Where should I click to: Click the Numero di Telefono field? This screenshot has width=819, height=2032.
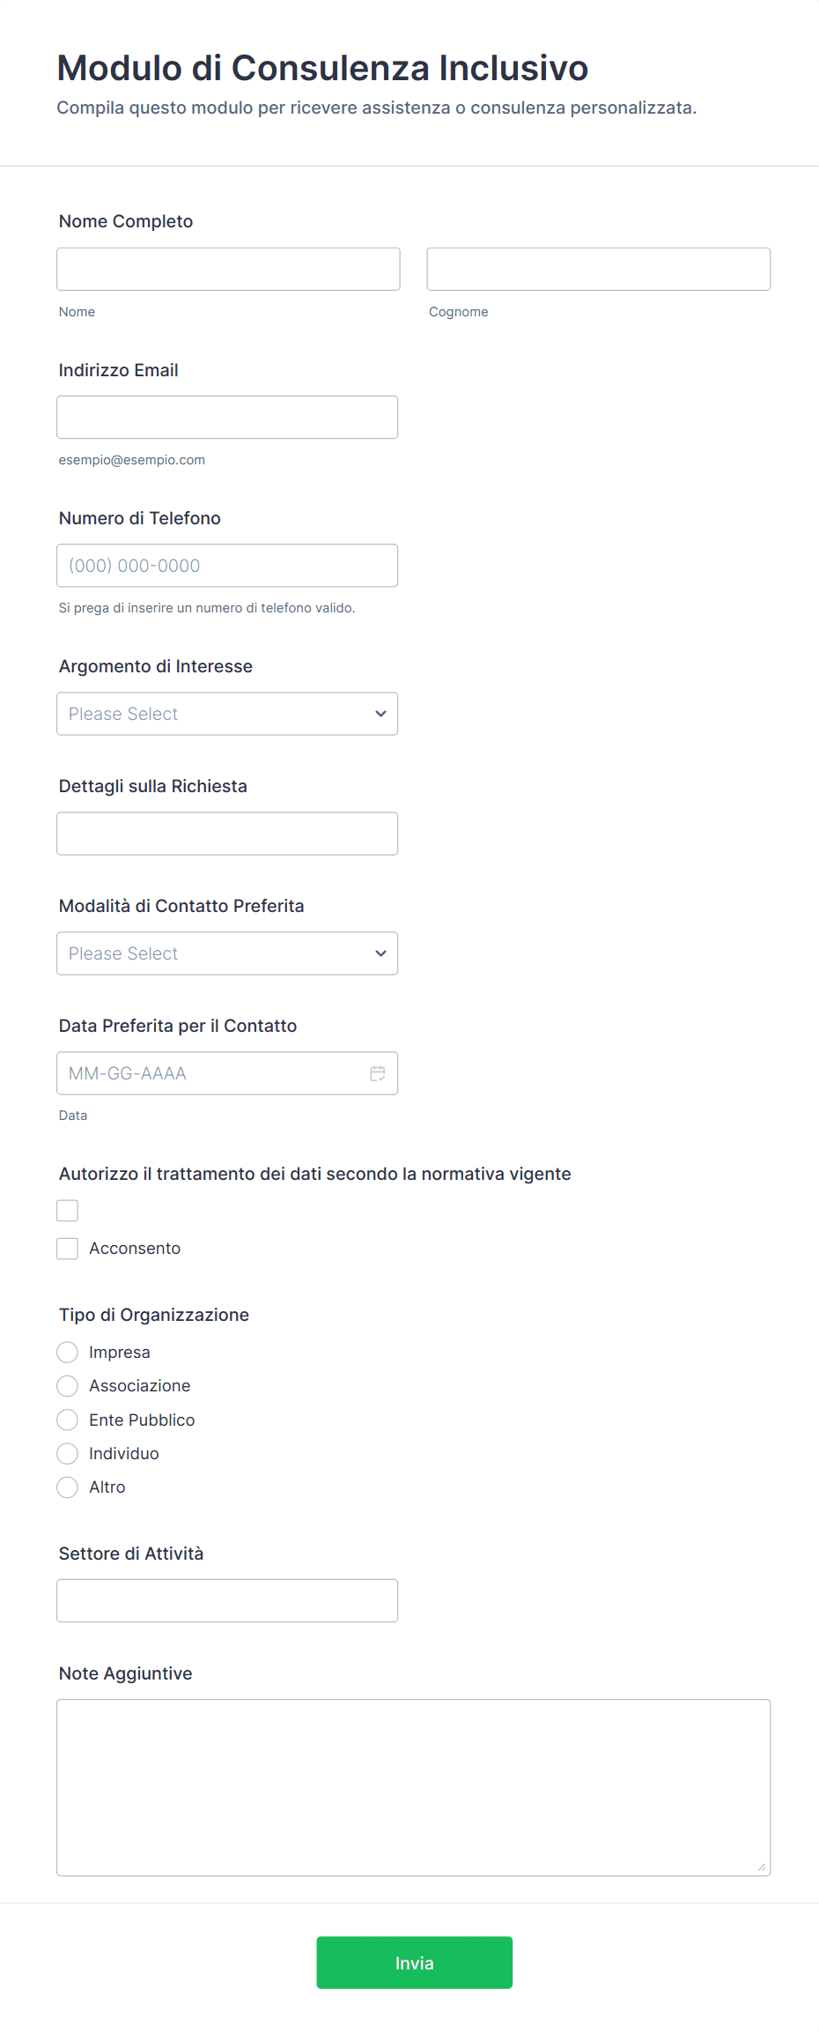[227, 566]
